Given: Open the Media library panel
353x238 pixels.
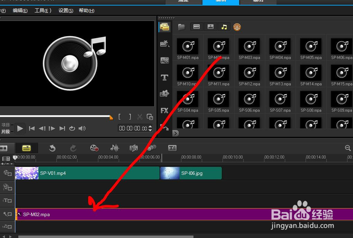Looking at the screenshot, I should click(164, 27).
